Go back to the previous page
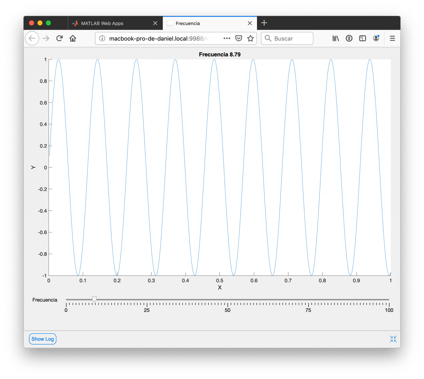 [32, 38]
